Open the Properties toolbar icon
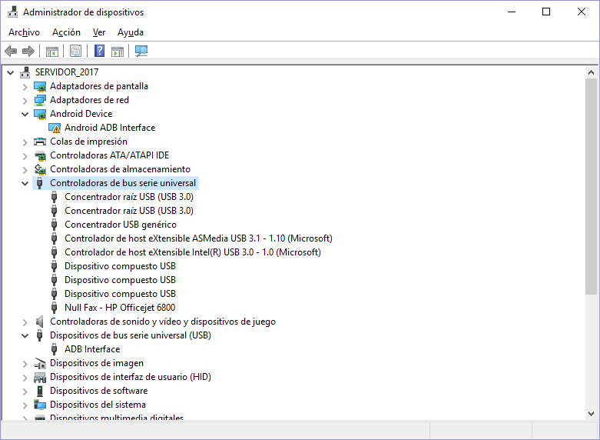Screen dimensions: 600x440 click(x=75, y=51)
